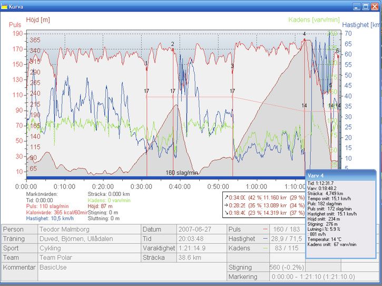The image size is (382, 286).
Task: Click the Sport field showing Cykling
Action: click(89, 249)
